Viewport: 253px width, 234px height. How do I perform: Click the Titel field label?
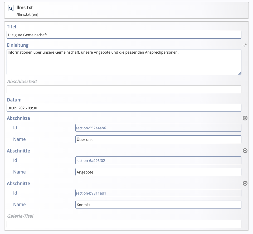(x=11, y=27)
